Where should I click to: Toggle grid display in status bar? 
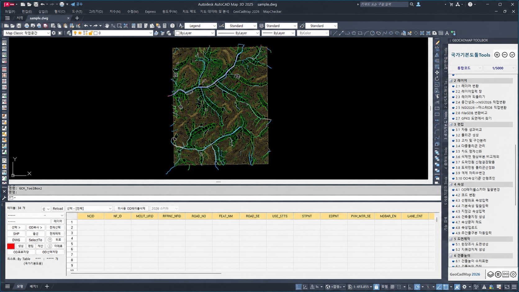(x=392, y=287)
